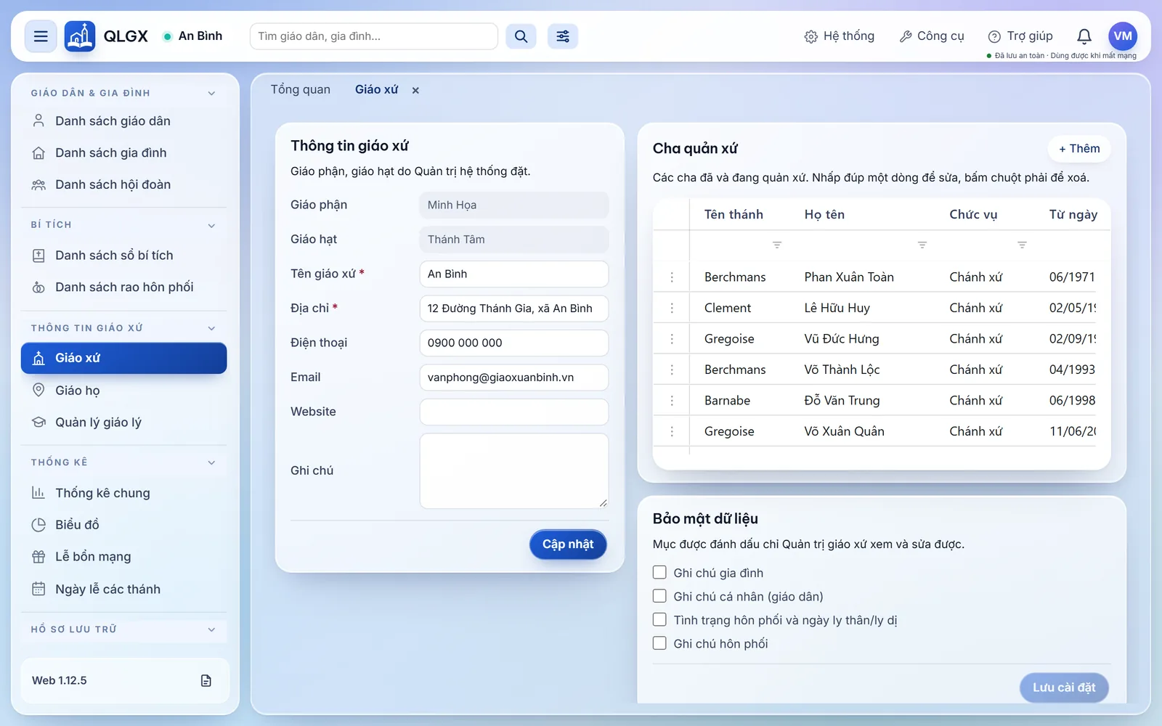Open Giáo họ in the sidebar
The width and height of the screenshot is (1162, 726).
click(x=123, y=391)
